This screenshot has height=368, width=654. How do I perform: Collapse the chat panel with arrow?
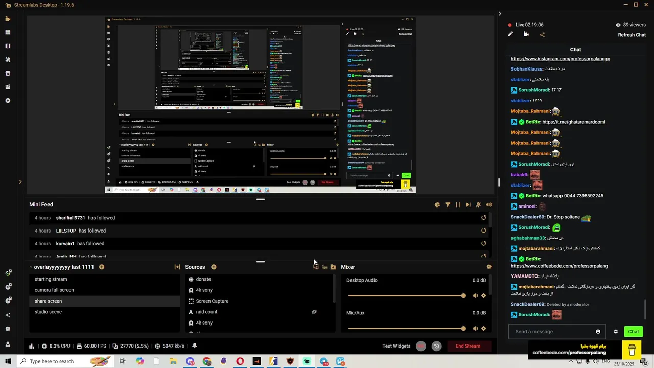pos(500,14)
